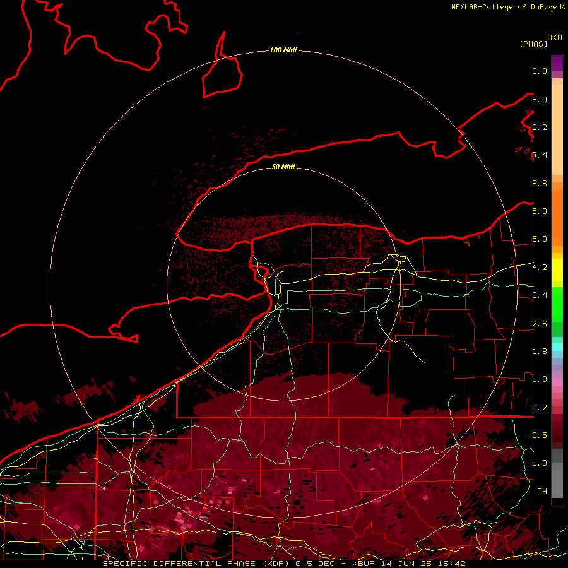568x568 pixels.
Task: Click the 2.6 legend scale value
Action: click(540, 324)
